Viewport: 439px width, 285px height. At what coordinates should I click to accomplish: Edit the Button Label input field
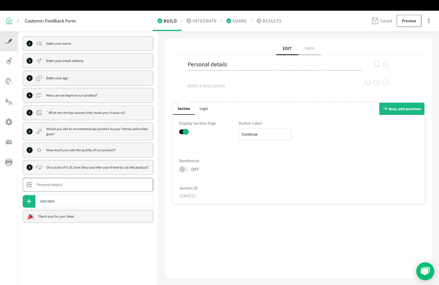point(265,134)
